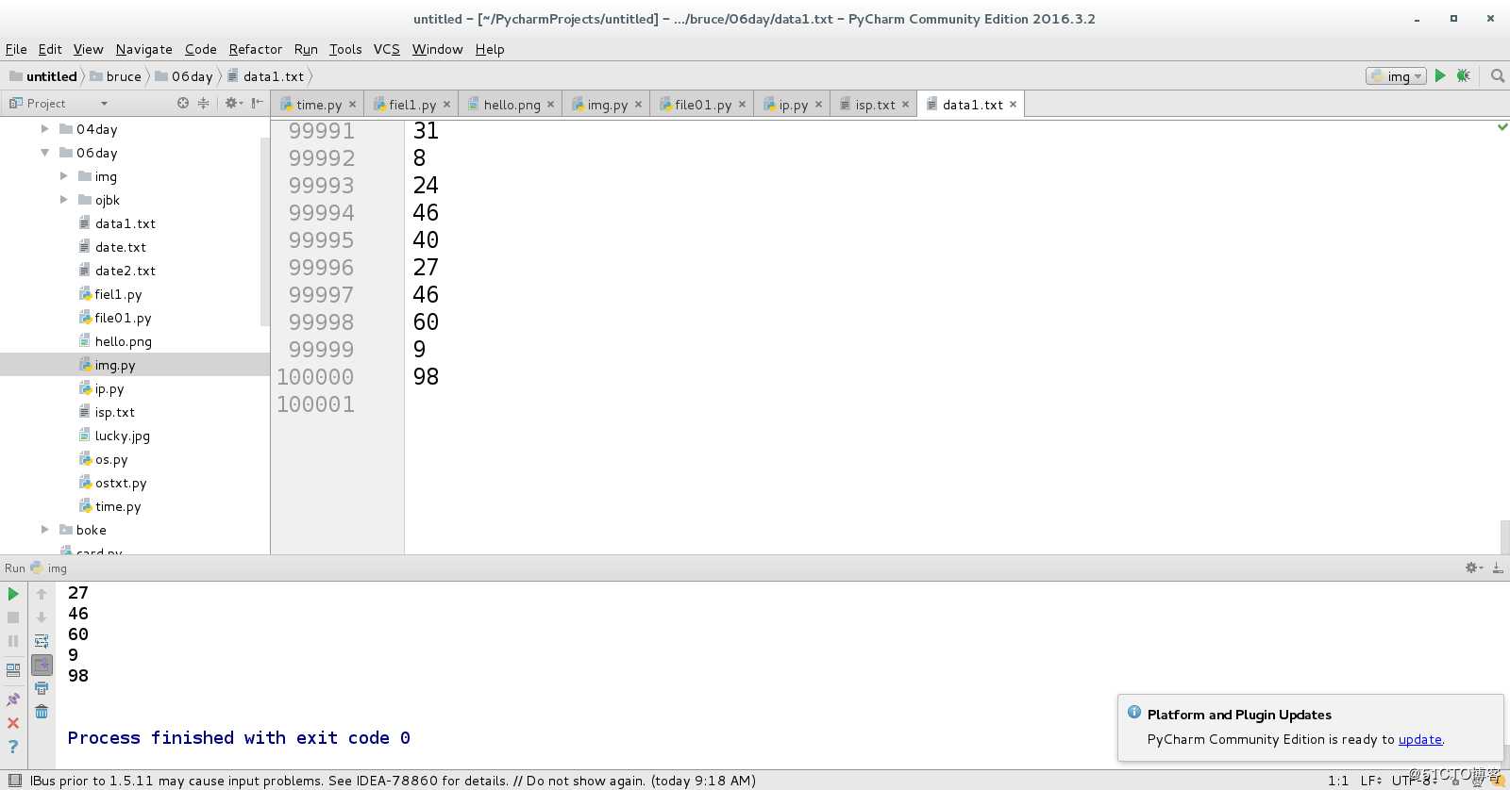The image size is (1510, 790).
Task: Print the console output
Action: (x=42, y=688)
